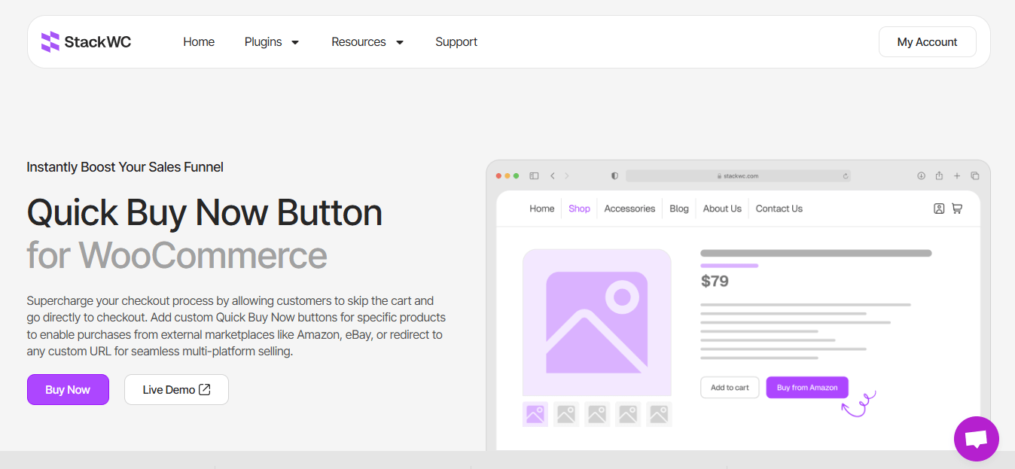This screenshot has height=469, width=1015.
Task: Go to the Support page
Action: pyautogui.click(x=456, y=42)
